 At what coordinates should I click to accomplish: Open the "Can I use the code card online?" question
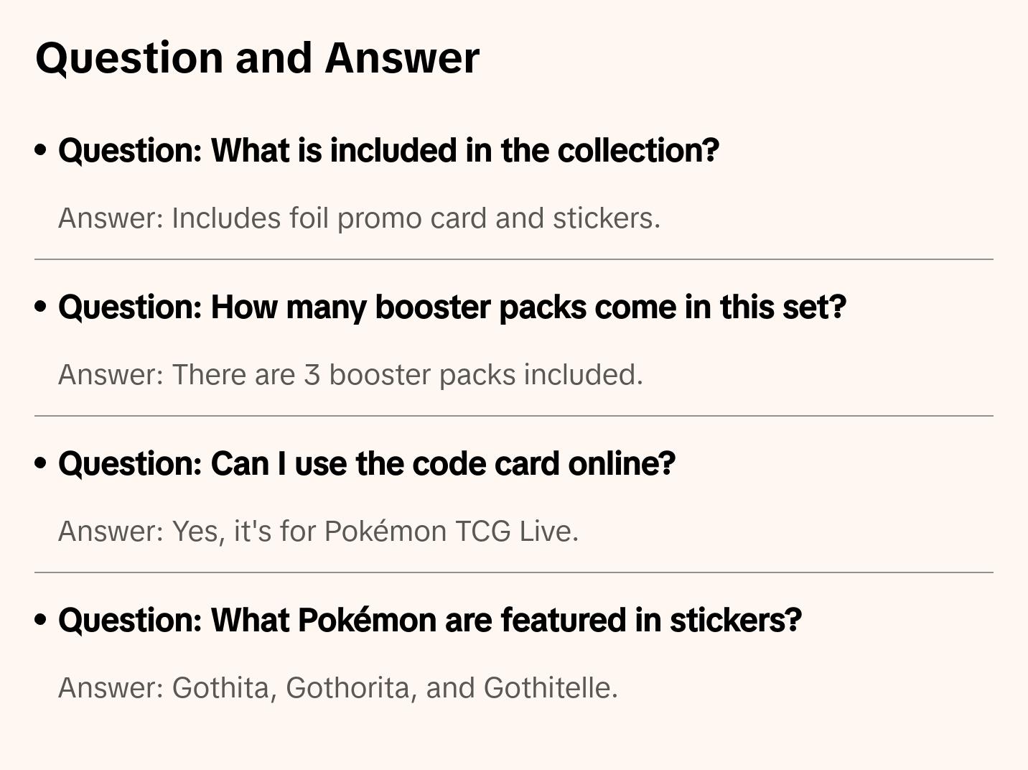coord(367,464)
